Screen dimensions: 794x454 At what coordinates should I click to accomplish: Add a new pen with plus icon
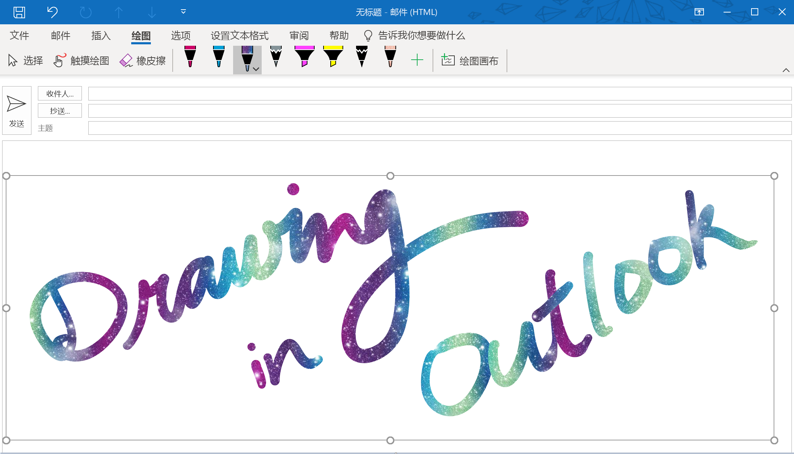click(417, 60)
